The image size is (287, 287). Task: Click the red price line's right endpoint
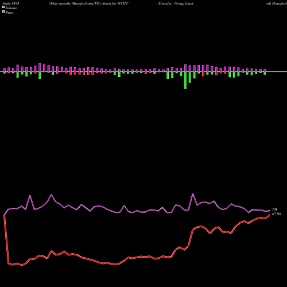270,215
